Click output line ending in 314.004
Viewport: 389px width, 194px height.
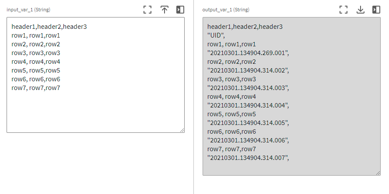[249, 105]
